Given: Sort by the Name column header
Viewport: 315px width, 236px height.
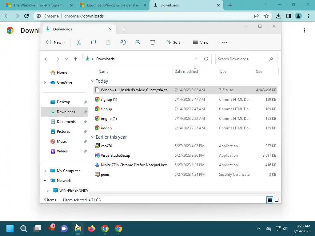Looking at the screenshot, I should tap(103, 72).
